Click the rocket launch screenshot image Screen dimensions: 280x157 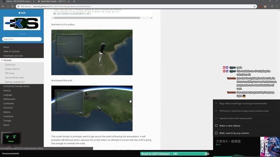click(92, 52)
